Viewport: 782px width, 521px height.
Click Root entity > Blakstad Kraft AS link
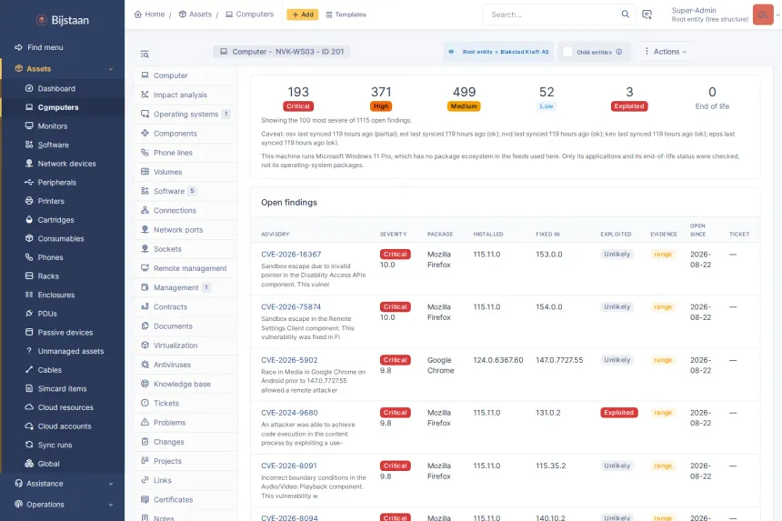pos(506,52)
